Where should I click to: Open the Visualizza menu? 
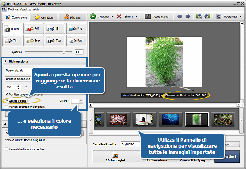(x=26, y=9)
